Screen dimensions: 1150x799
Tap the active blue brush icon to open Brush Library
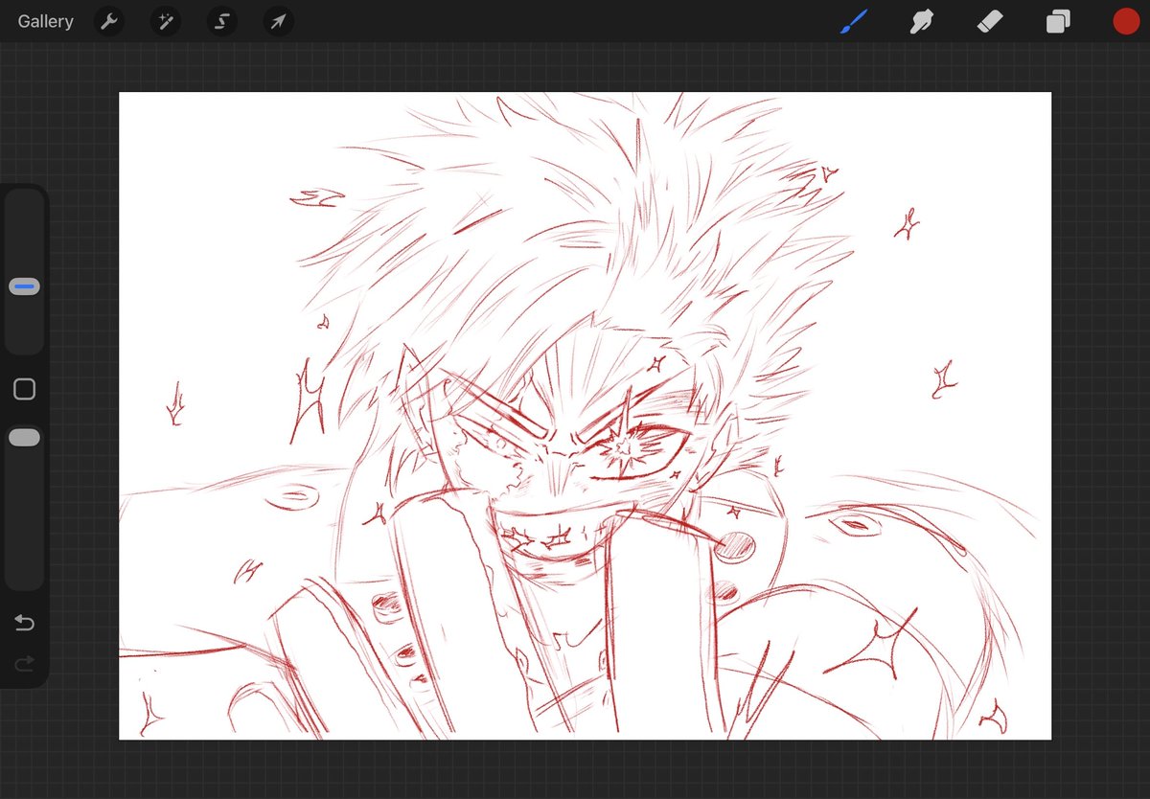point(852,21)
